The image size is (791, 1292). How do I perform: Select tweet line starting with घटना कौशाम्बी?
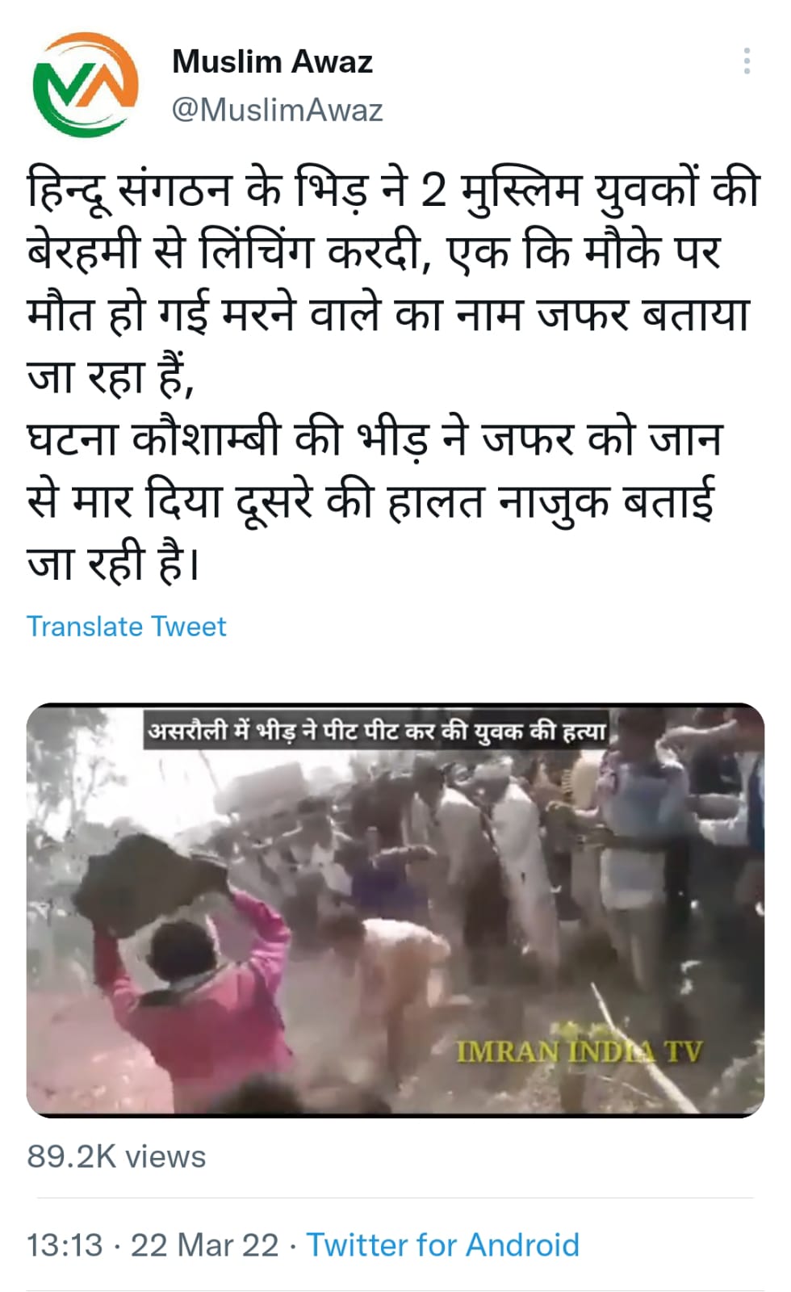[375, 439]
